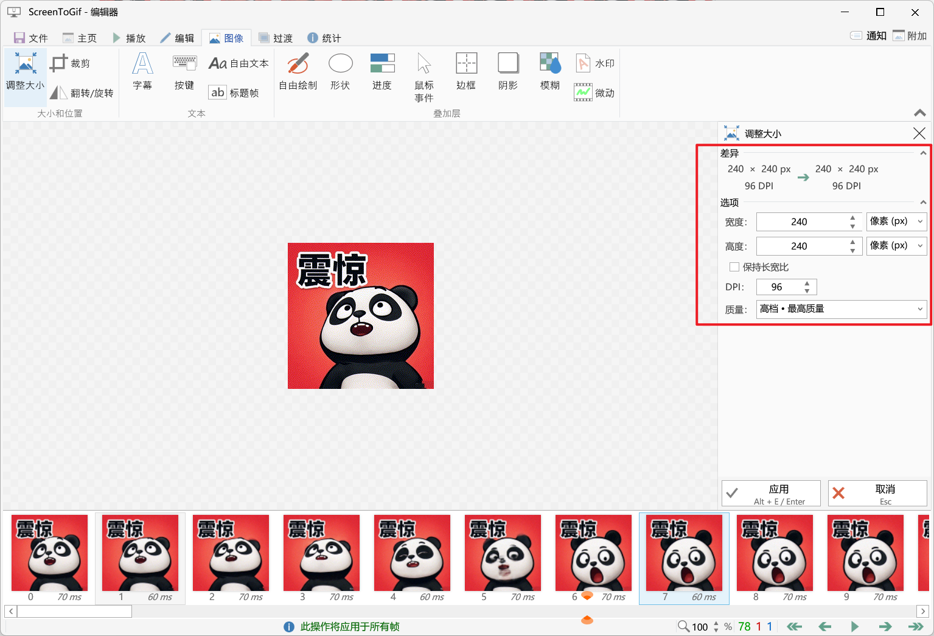Open the 文件 tab
The image size is (934, 636).
coord(31,38)
